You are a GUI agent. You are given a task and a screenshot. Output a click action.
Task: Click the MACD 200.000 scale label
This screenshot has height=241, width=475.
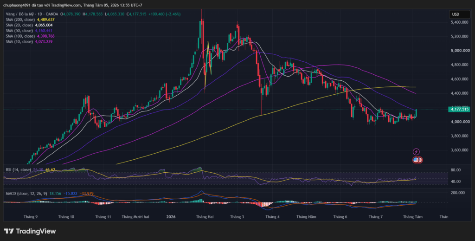point(458,193)
